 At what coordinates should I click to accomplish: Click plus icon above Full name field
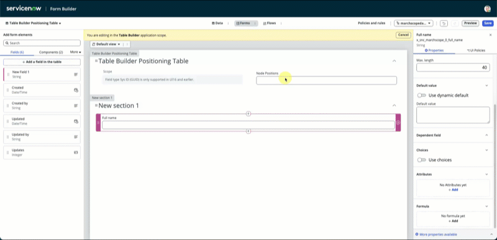[248, 114]
